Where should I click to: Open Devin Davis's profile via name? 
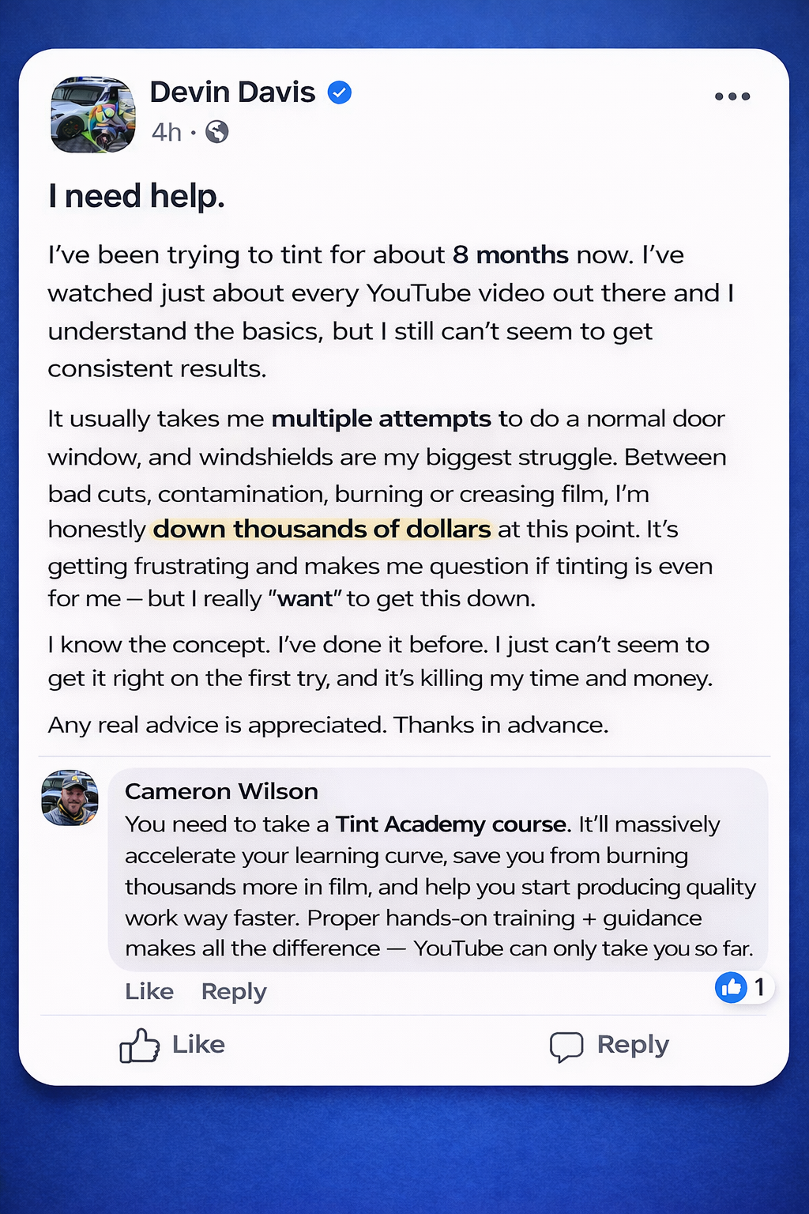pyautogui.click(x=232, y=92)
